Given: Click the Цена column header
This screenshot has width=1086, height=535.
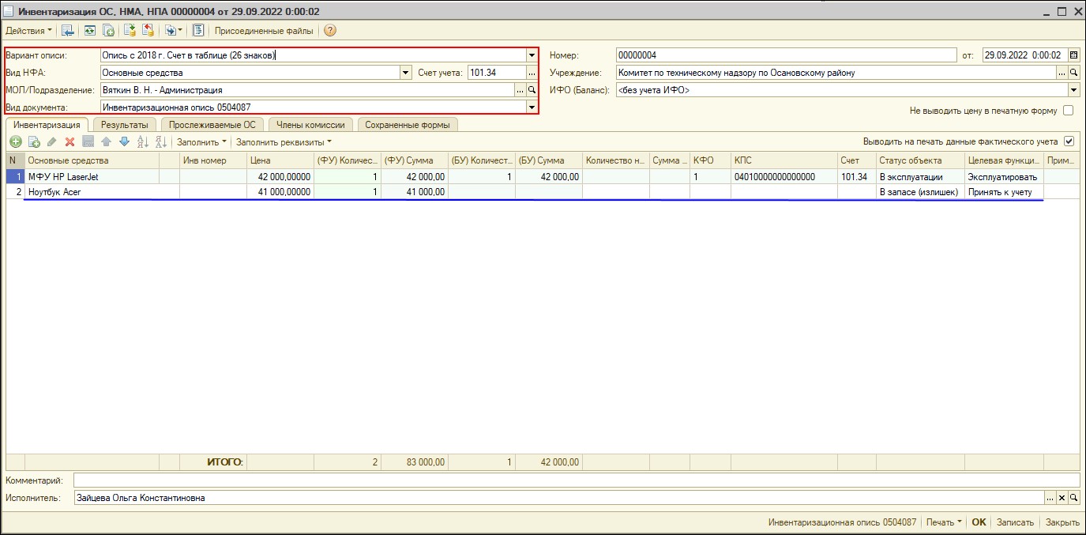Looking at the screenshot, I should pyautogui.click(x=280, y=160).
